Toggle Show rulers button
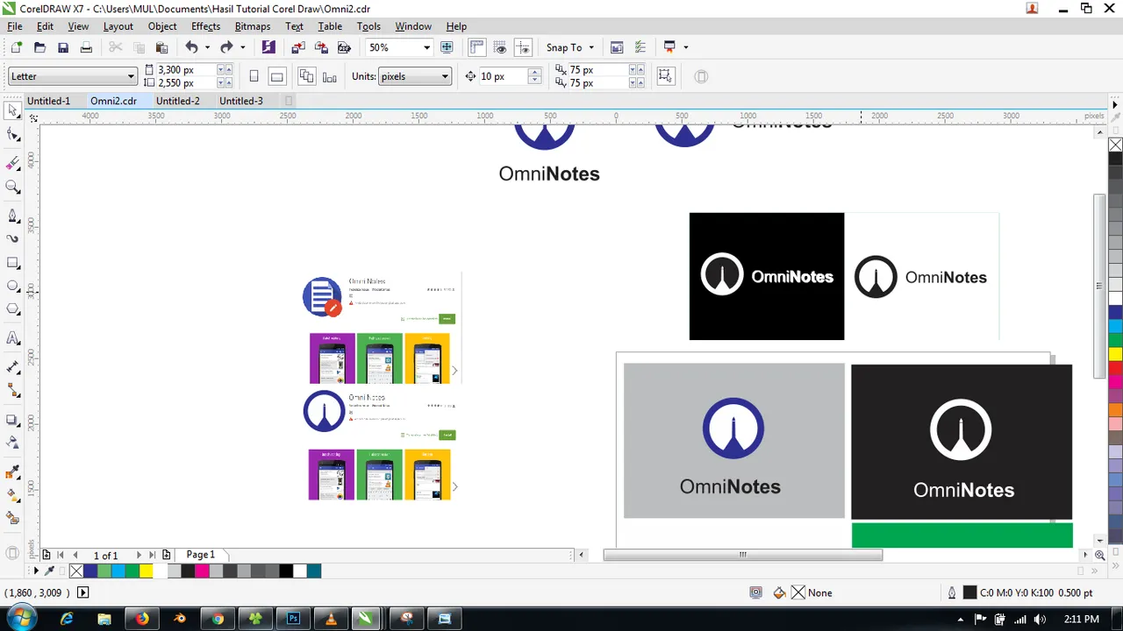 [477, 47]
